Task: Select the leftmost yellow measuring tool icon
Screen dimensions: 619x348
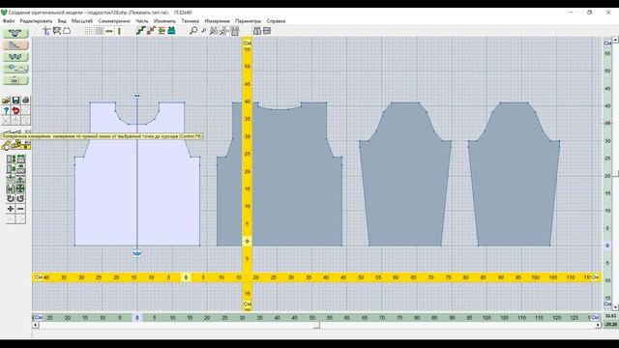Action: coord(6,145)
